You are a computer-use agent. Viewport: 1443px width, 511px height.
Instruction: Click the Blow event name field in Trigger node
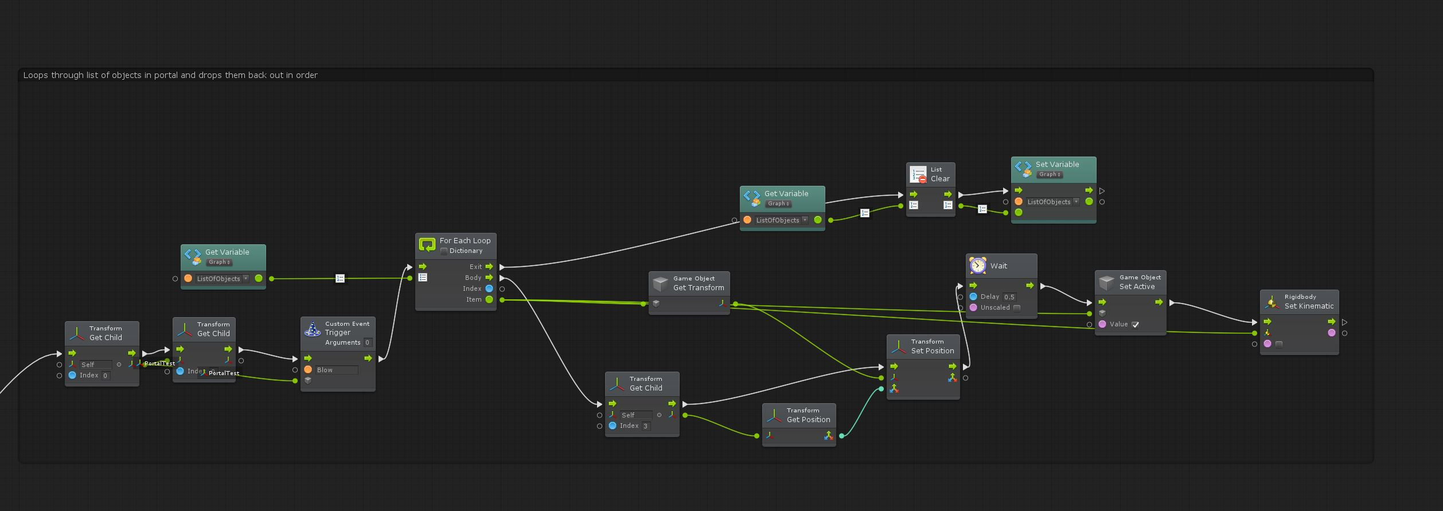(x=337, y=370)
